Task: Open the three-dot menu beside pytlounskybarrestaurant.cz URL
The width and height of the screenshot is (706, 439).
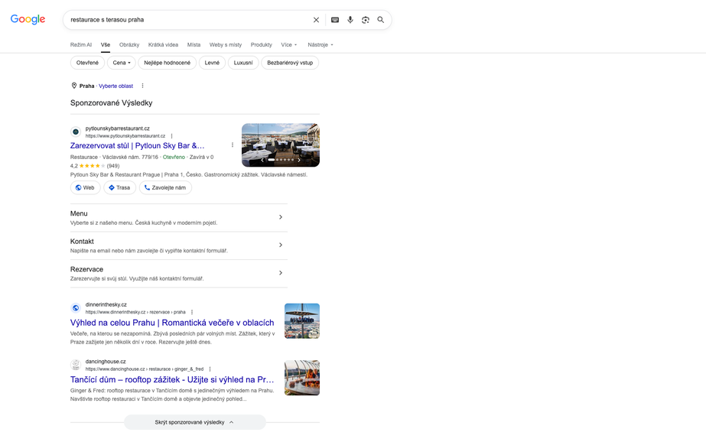Action: click(x=171, y=136)
